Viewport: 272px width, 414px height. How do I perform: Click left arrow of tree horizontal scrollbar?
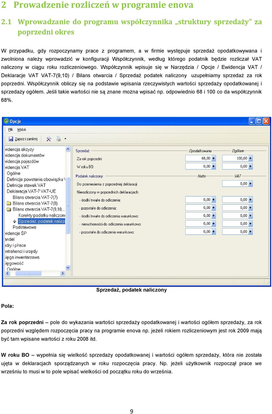click(x=7, y=273)
